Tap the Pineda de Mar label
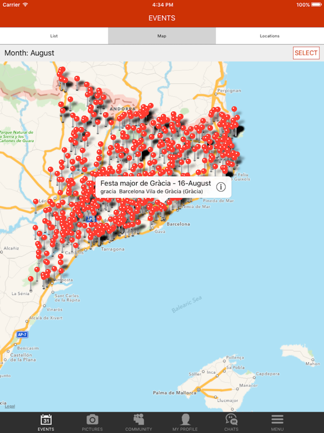Image resolution: width=324 pixels, height=433 pixels. (218, 201)
